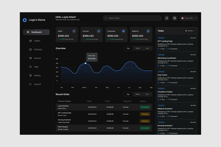The height and width of the screenshot is (147, 221).
Task: Click the March data point on chart
Action: (85, 63)
